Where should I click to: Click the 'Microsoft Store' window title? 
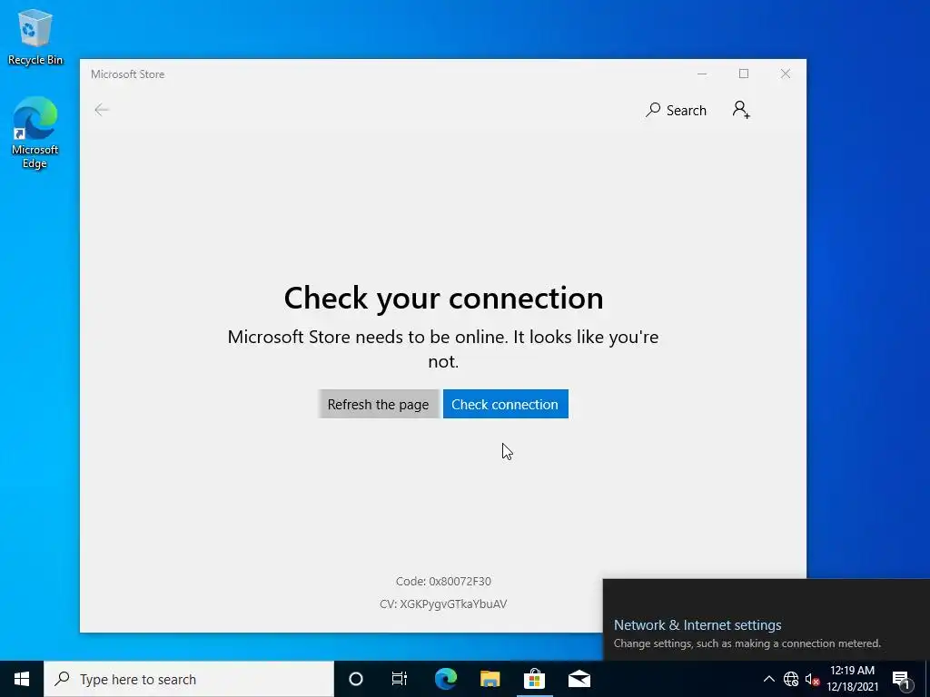[x=127, y=74]
